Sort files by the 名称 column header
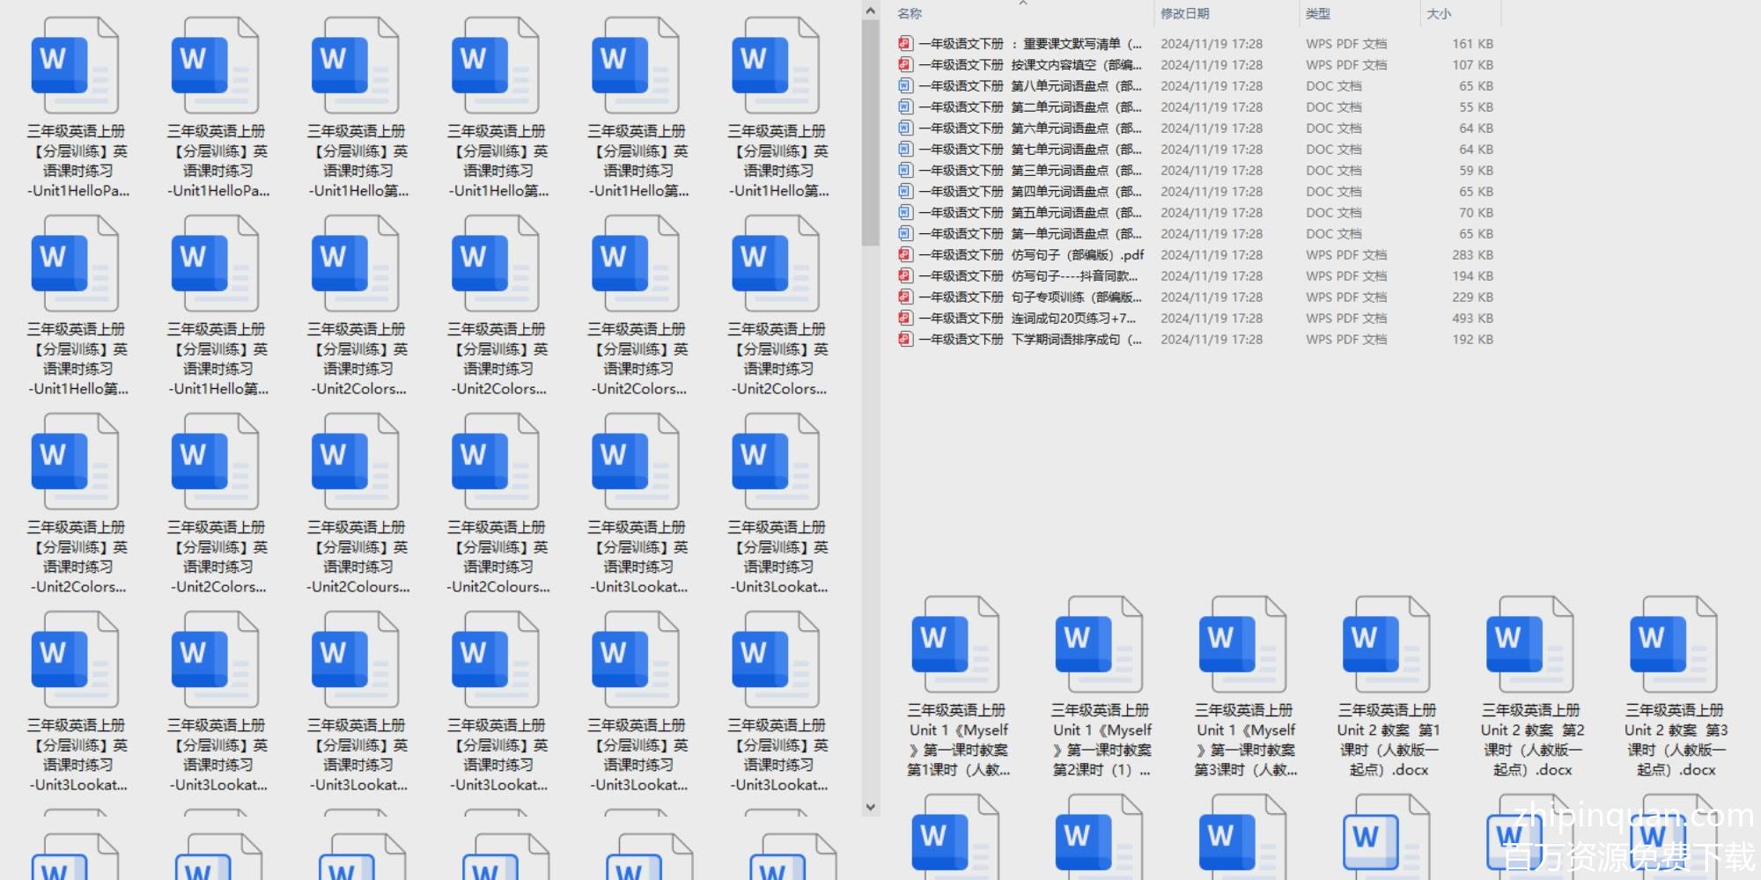This screenshot has height=880, width=1761. coord(910,13)
